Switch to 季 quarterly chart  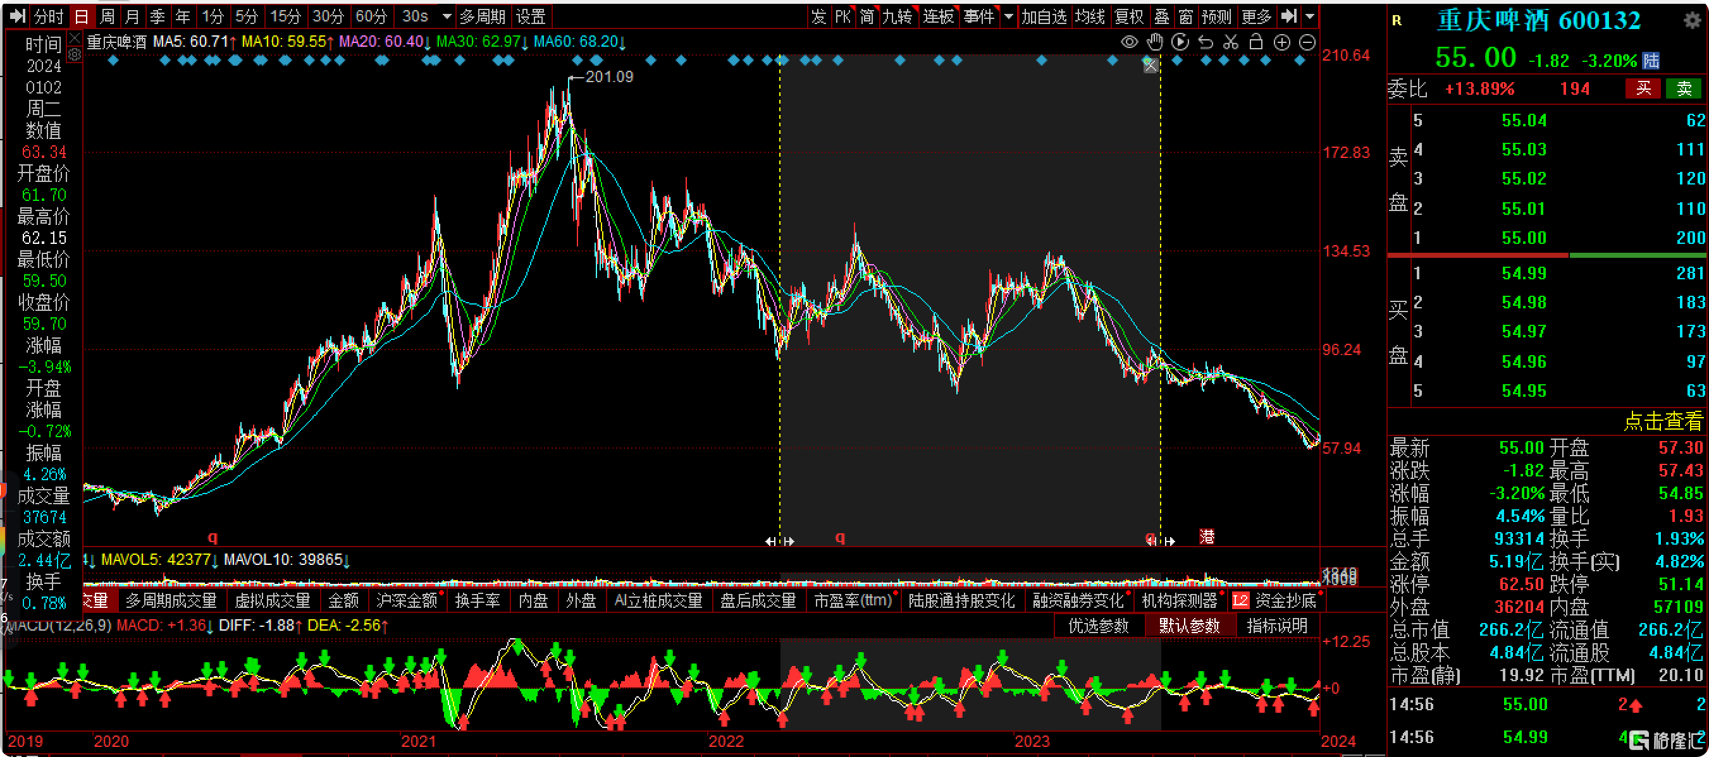157,16
